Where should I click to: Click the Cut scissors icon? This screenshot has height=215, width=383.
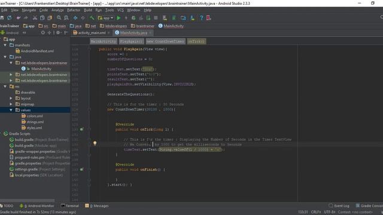[x=35, y=18]
